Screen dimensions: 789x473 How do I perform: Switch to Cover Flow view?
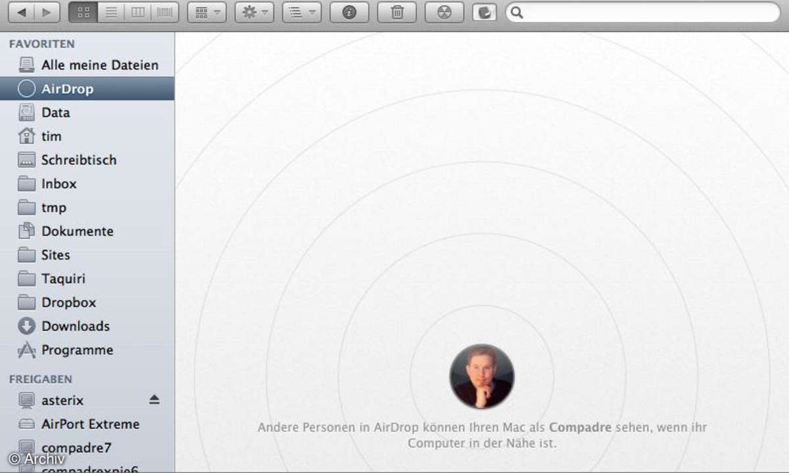[x=165, y=12]
